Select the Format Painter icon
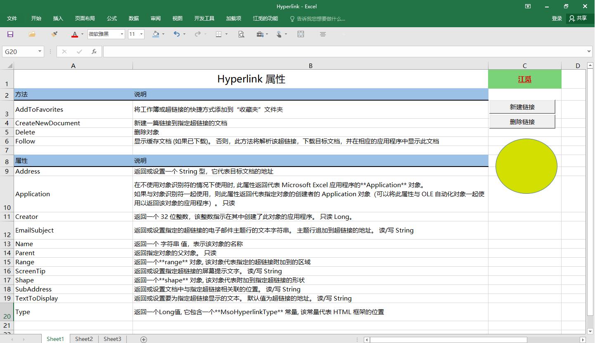The height and width of the screenshot is (343, 595). pyautogui.click(x=54, y=34)
